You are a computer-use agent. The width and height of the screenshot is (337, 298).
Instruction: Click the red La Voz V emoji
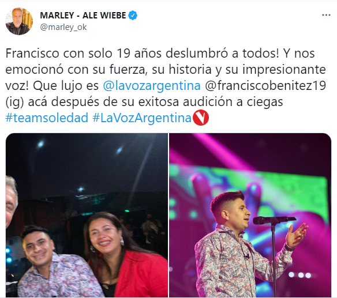pos(201,118)
